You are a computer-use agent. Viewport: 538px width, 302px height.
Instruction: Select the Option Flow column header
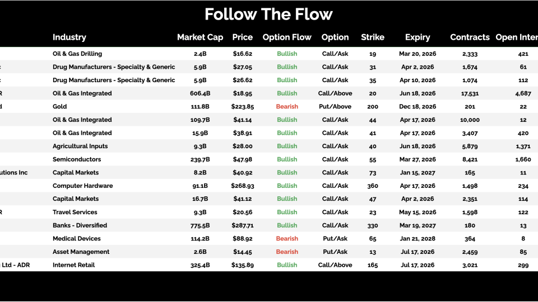287,37
